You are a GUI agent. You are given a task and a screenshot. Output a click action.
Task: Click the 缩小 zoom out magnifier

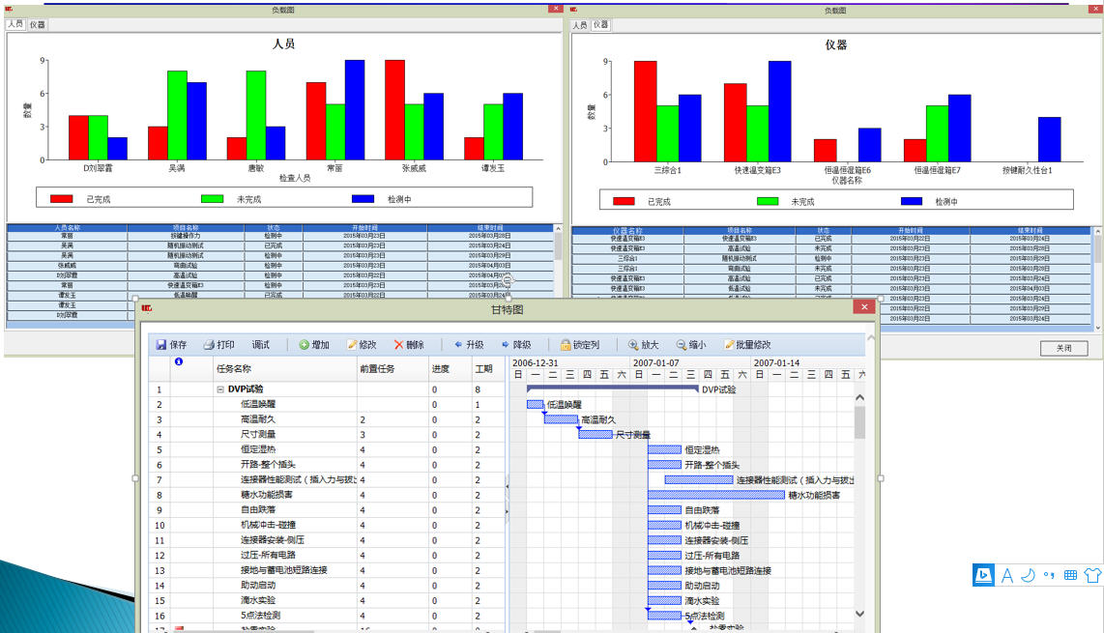click(682, 345)
